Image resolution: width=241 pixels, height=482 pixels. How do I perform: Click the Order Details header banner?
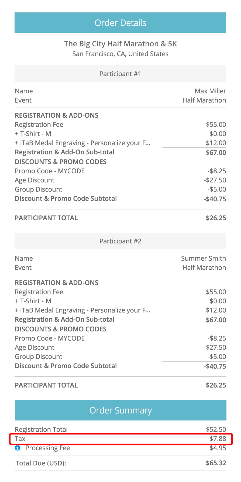120,23
